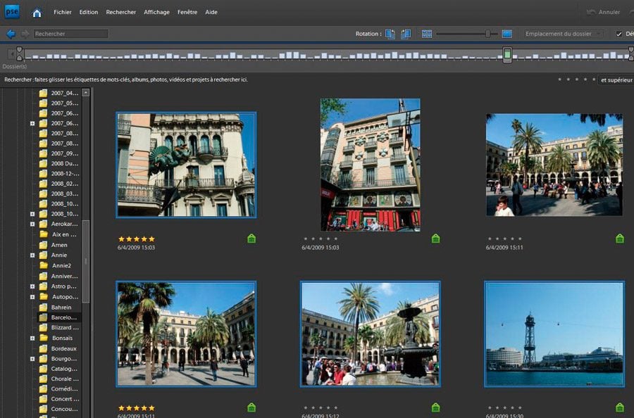This screenshot has width=634, height=418.
Task: Open the 'et supérieur' rating filter dropdown
Action: (616, 80)
